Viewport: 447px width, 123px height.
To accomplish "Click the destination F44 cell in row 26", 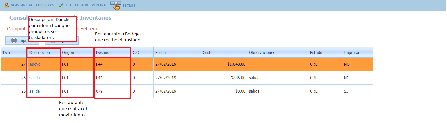I will pyautogui.click(x=112, y=78).
